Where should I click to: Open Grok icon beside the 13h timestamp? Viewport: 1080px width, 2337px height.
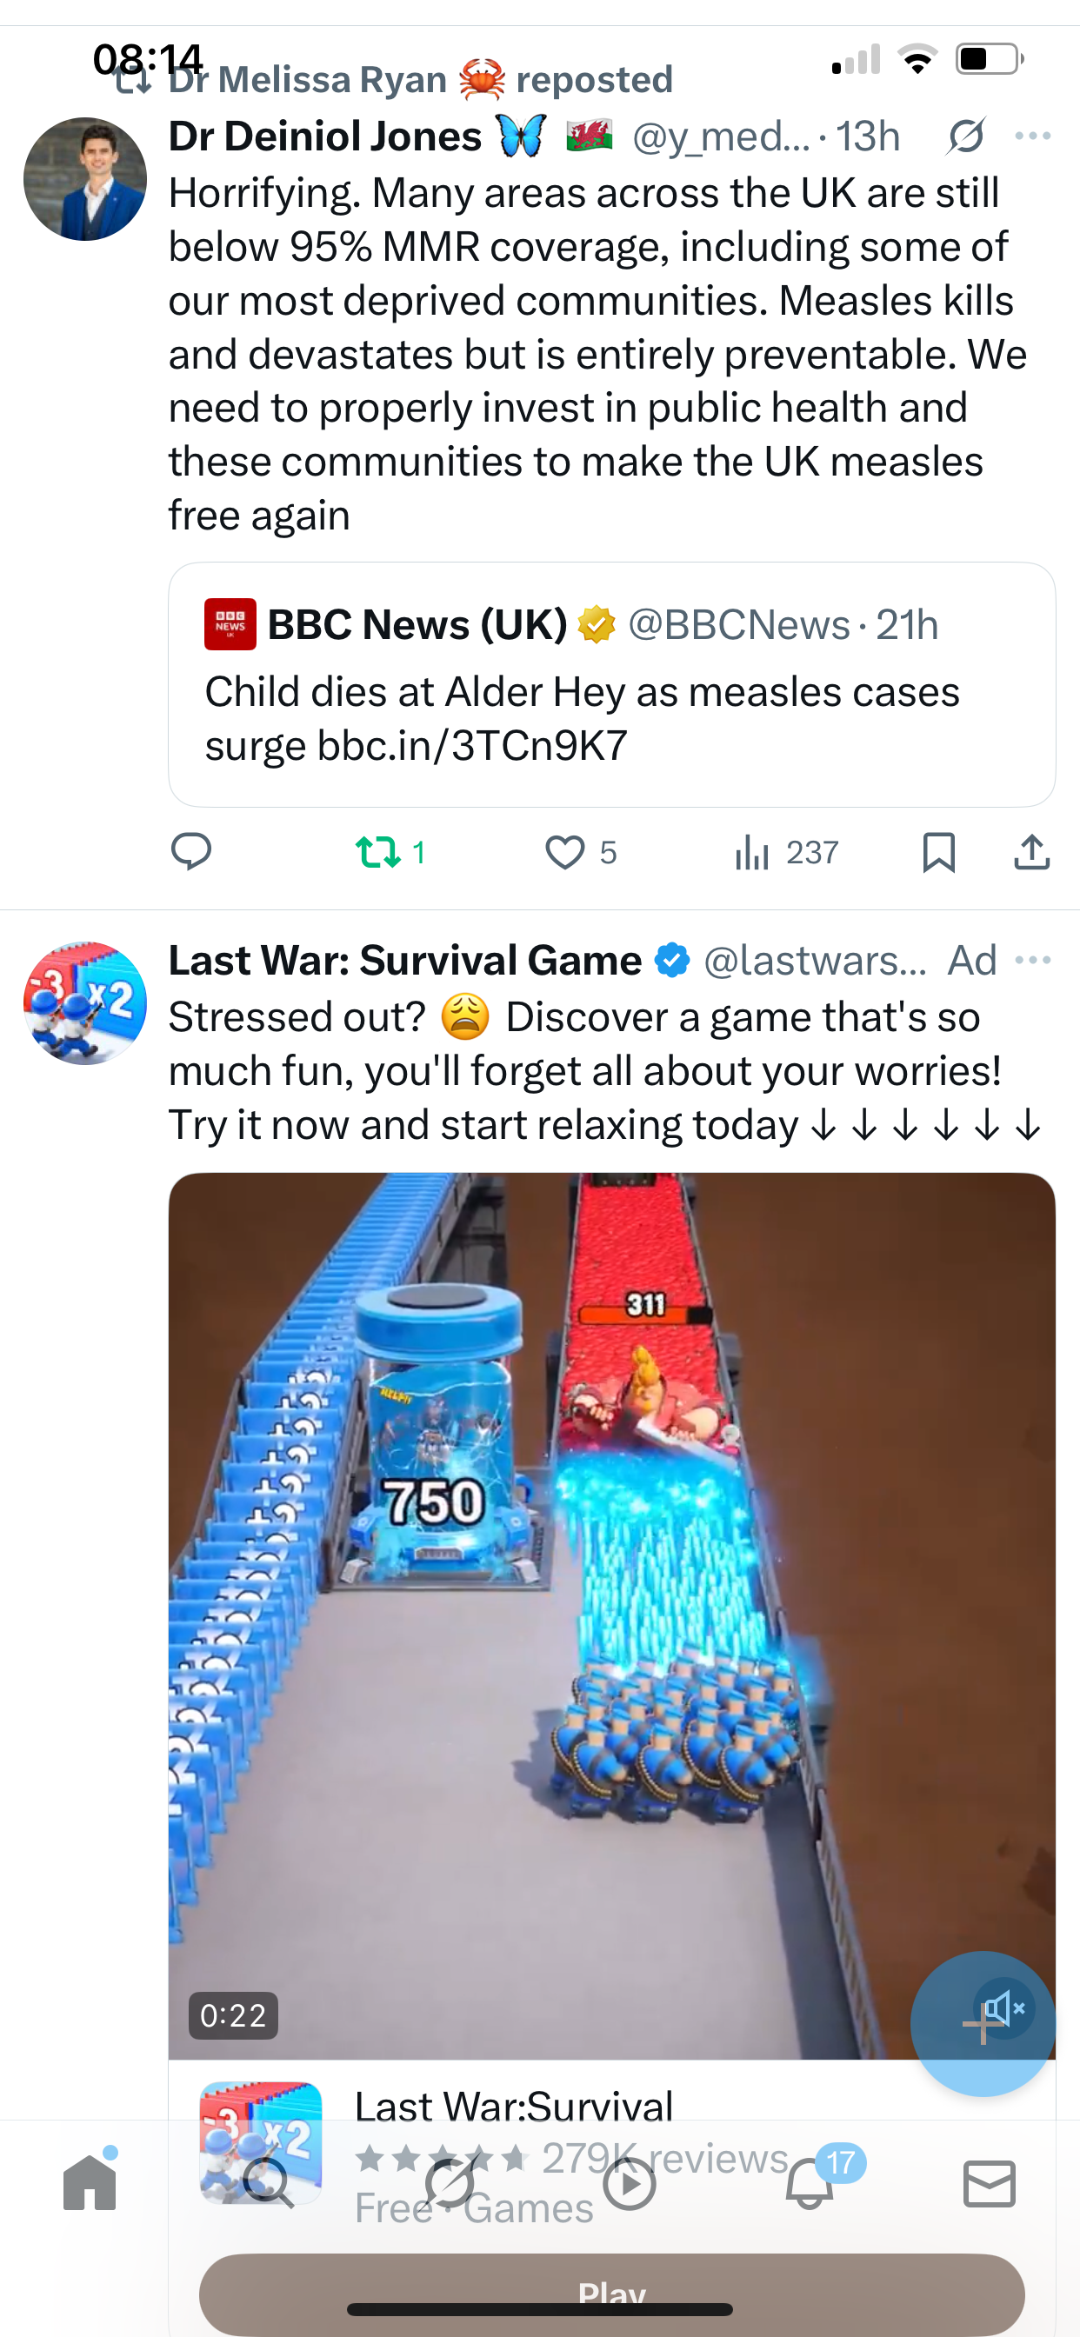[965, 136]
